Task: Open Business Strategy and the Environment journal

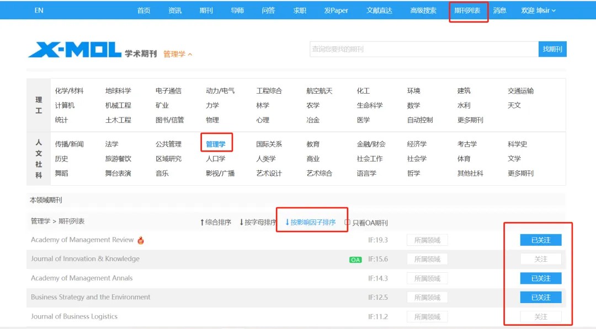Action: (x=91, y=297)
